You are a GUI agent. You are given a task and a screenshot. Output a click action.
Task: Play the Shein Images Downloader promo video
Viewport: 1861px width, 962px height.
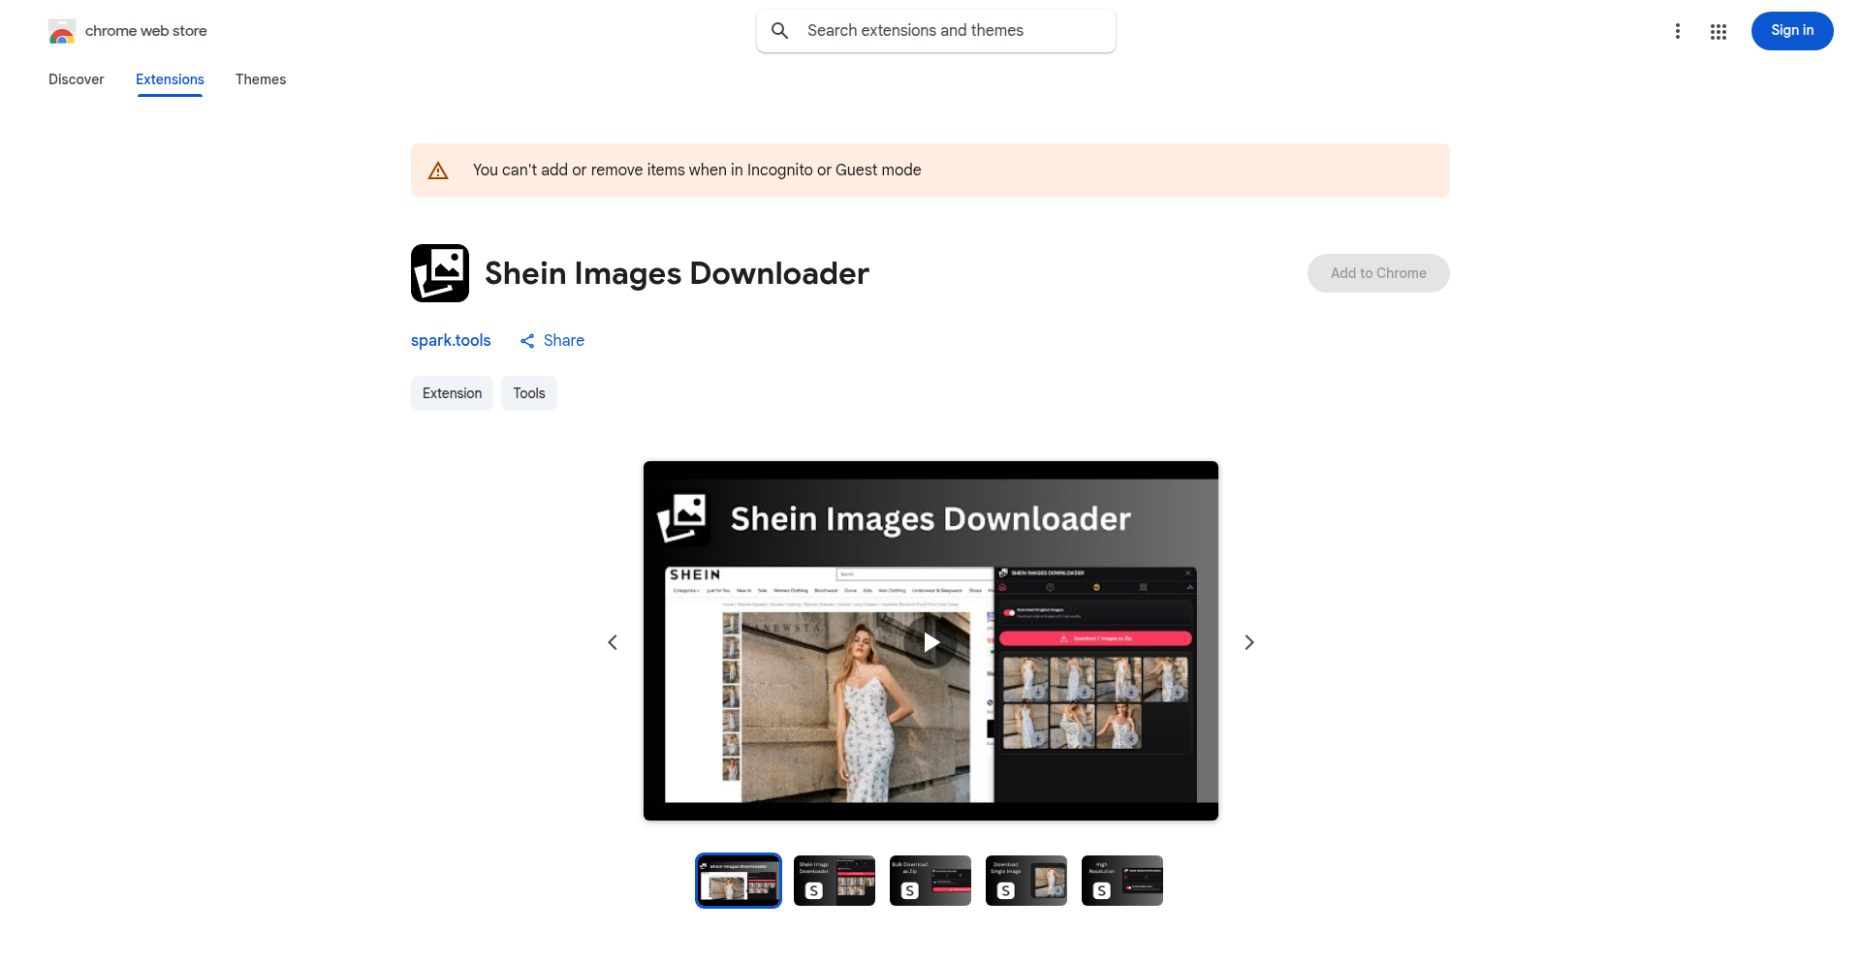930,641
